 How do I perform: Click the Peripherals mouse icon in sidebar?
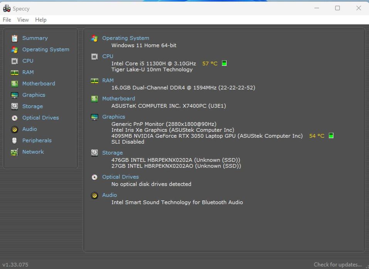click(14, 141)
